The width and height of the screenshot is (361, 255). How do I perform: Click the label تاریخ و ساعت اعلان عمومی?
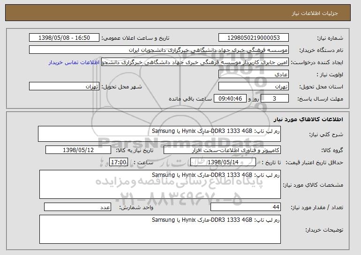click(x=135, y=38)
